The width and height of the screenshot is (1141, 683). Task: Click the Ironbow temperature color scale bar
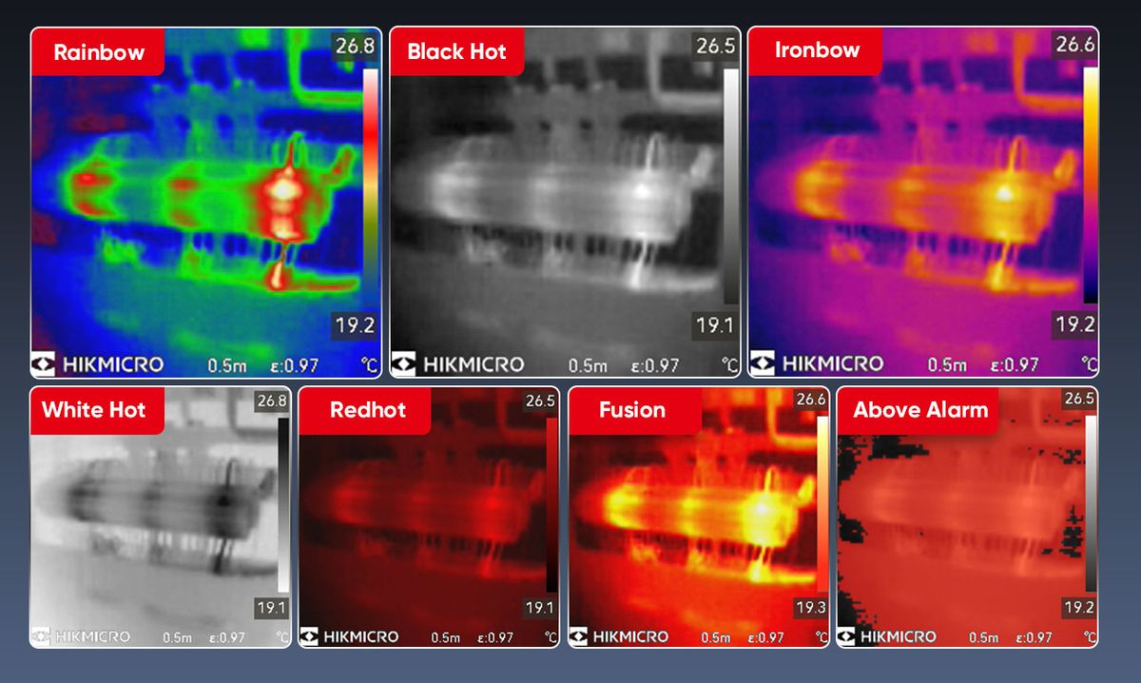tap(1090, 185)
